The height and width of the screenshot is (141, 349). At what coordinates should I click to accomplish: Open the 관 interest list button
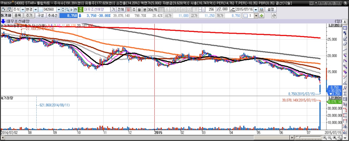click(75, 9)
